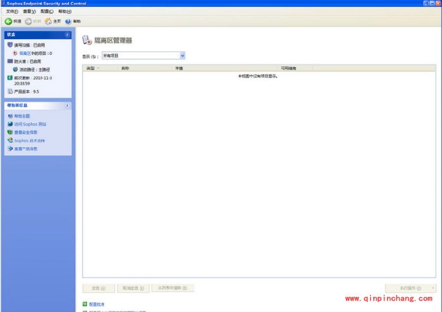Click the red quarantine items icon in status panel
The height and width of the screenshot is (312, 442).
point(15,53)
